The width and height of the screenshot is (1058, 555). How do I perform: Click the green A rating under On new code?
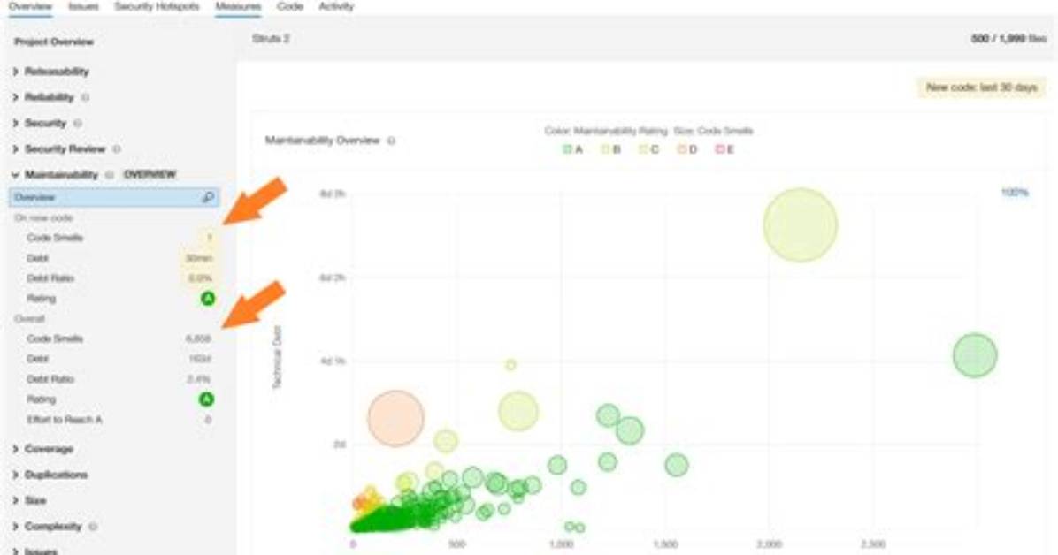[208, 298]
